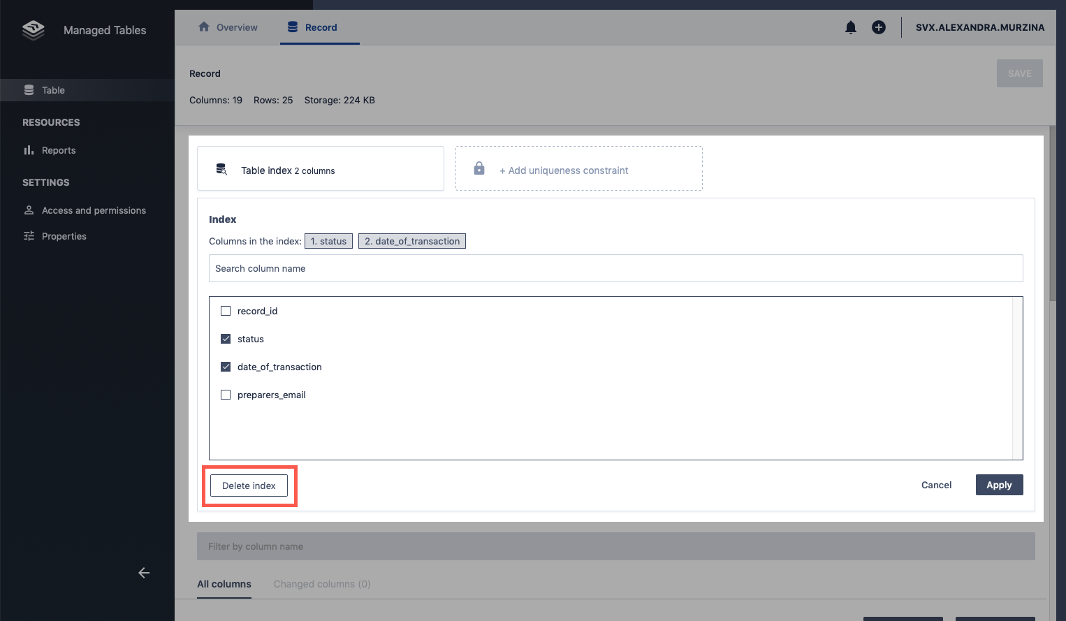
Task: Switch to Changed columns tab
Action: click(x=321, y=584)
